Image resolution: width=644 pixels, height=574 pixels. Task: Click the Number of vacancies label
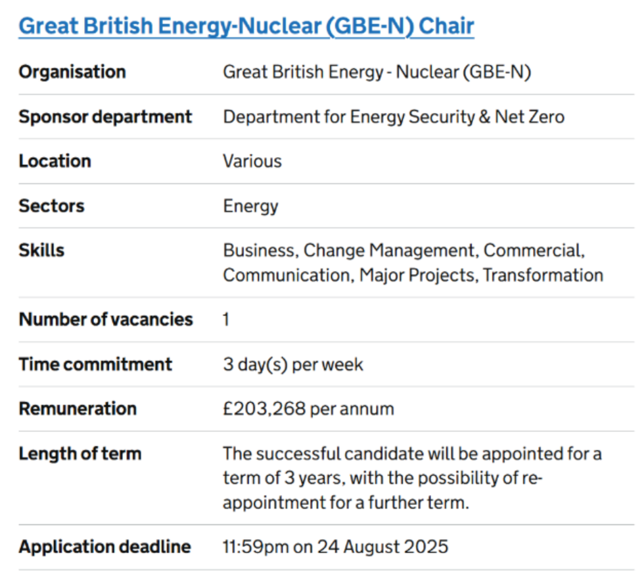[106, 320]
